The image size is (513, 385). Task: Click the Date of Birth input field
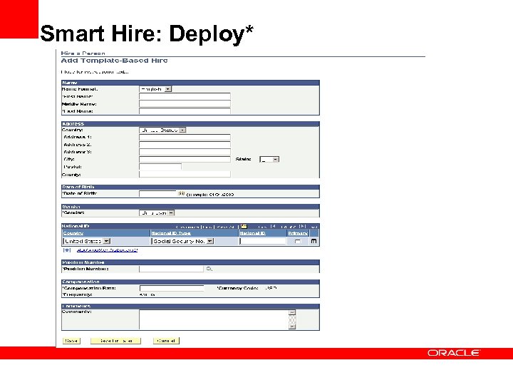click(157, 194)
